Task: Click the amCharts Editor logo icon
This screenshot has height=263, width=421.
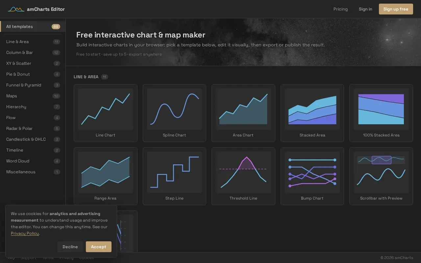Action: click(16, 9)
